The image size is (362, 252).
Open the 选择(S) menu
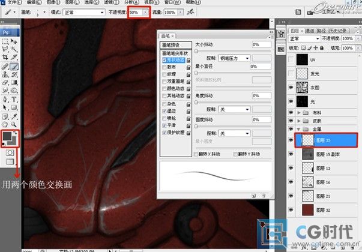coord(92,2)
